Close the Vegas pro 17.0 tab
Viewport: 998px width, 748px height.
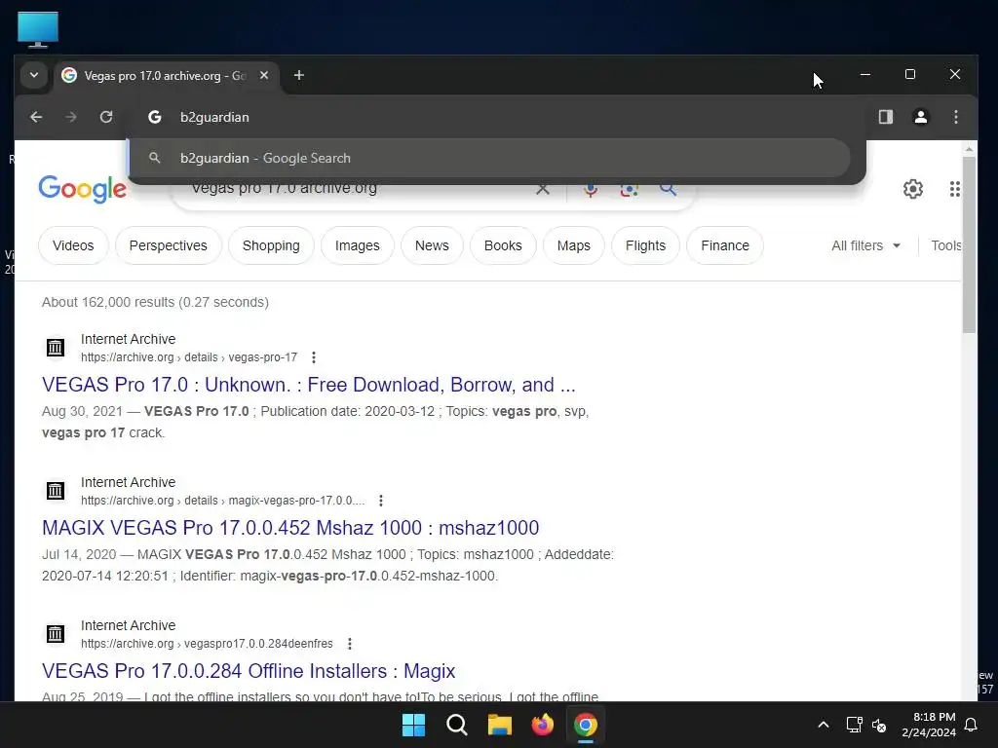pos(264,75)
